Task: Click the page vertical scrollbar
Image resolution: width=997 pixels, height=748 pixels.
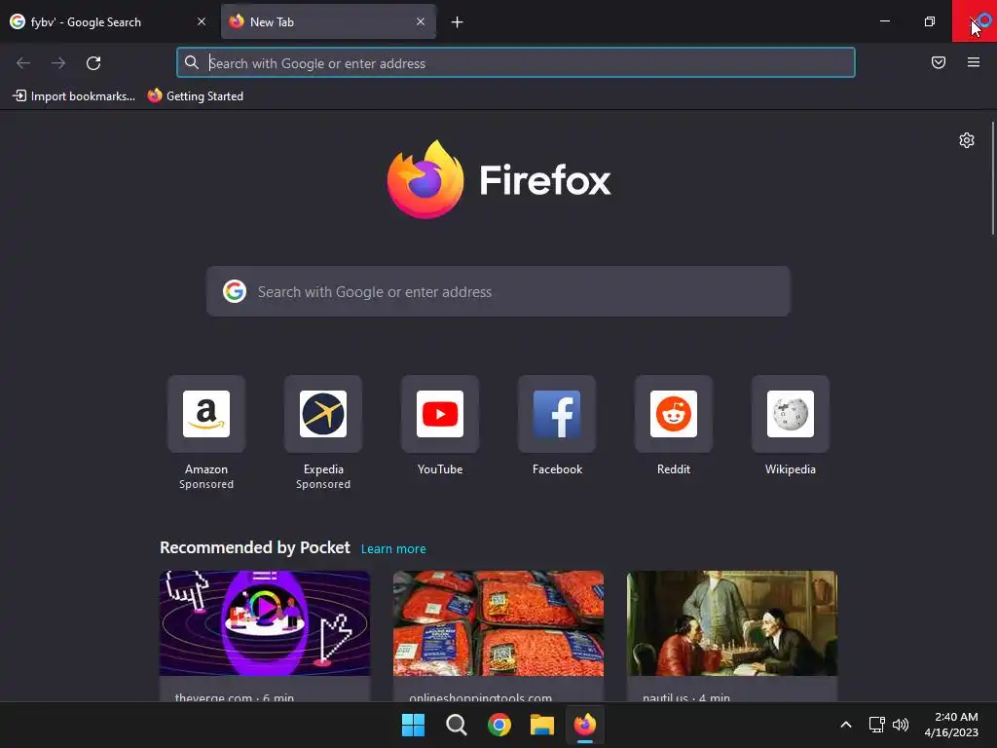Action: (x=992, y=178)
